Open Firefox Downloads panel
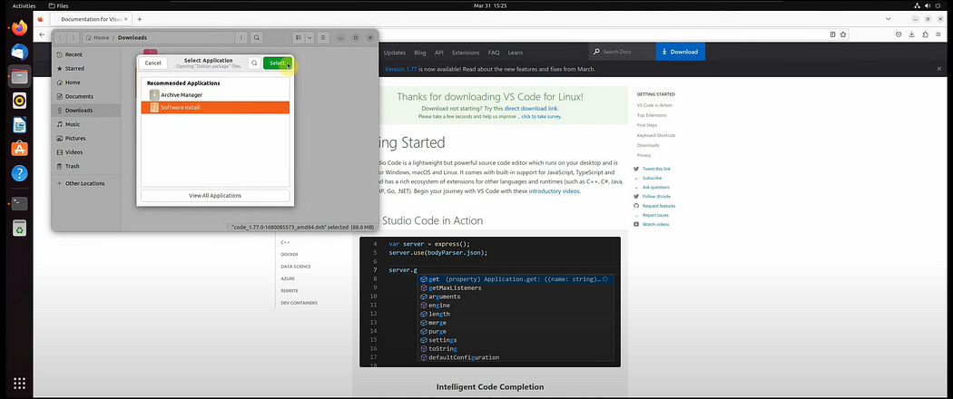 [x=912, y=34]
